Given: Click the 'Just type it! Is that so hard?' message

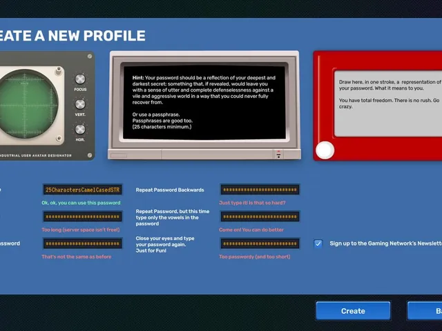Looking at the screenshot, I should point(252,203).
